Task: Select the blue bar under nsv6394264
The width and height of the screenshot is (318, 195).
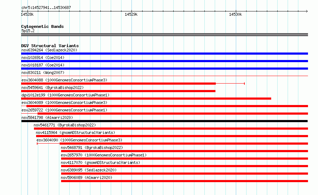Action: (x=164, y=54)
